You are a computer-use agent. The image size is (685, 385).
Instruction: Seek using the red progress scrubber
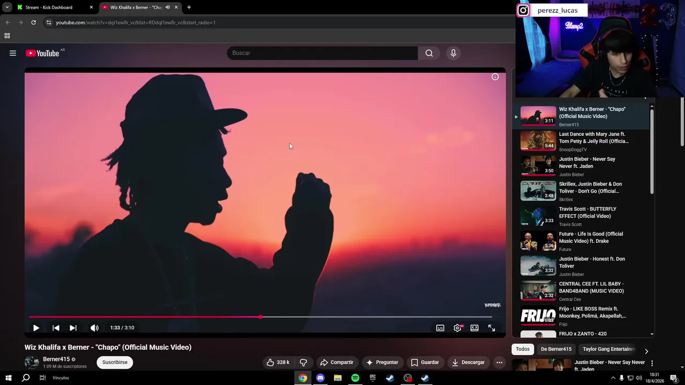point(260,317)
